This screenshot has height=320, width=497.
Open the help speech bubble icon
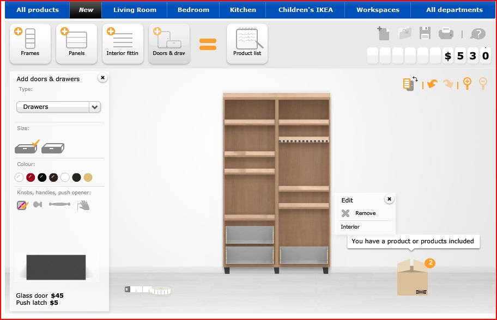pyautogui.click(x=478, y=34)
